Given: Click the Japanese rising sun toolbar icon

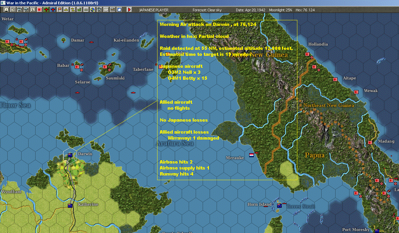Looking at the screenshot, I should click(x=40, y=10).
